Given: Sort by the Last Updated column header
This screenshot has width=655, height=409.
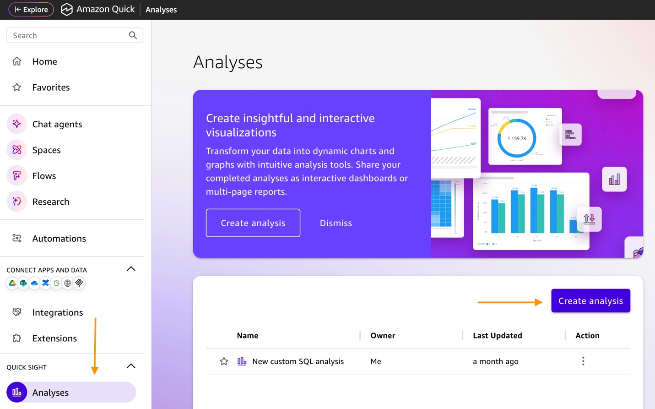Looking at the screenshot, I should [x=497, y=335].
